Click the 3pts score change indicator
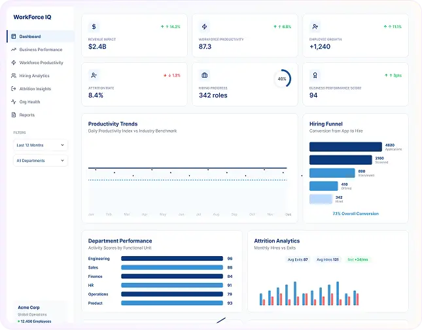The height and width of the screenshot is (330, 422). click(393, 76)
